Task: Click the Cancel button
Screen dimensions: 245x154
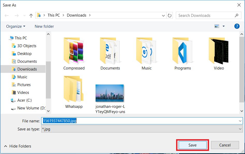Action: 225,145
